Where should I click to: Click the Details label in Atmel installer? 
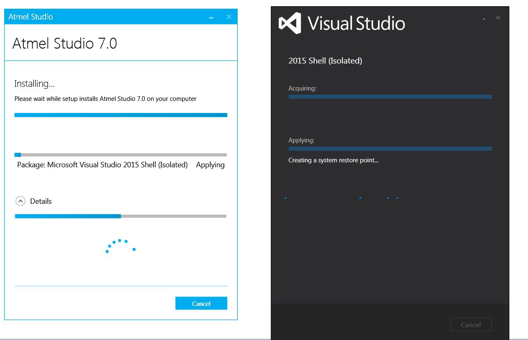[41, 201]
